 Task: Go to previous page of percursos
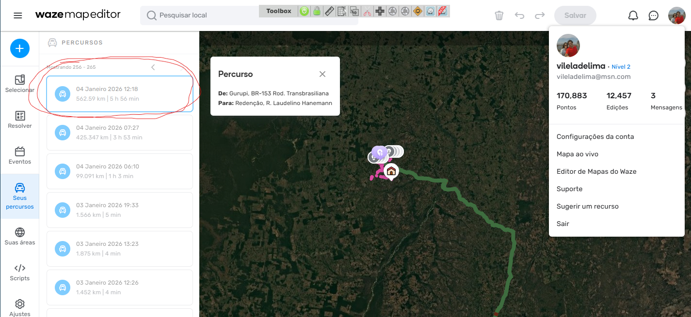153,67
